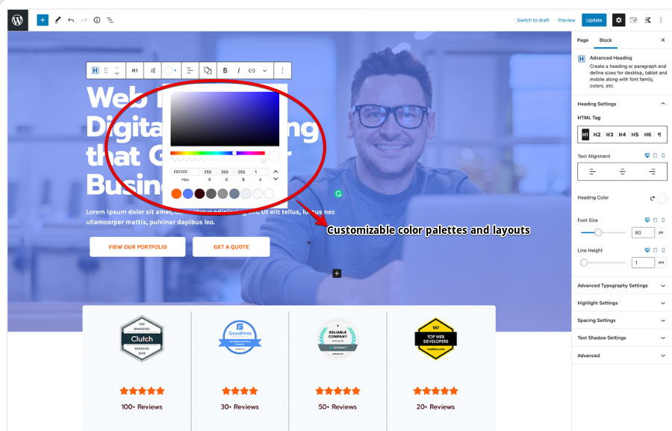
Task: Open the block list view outline
Action: click(x=111, y=20)
